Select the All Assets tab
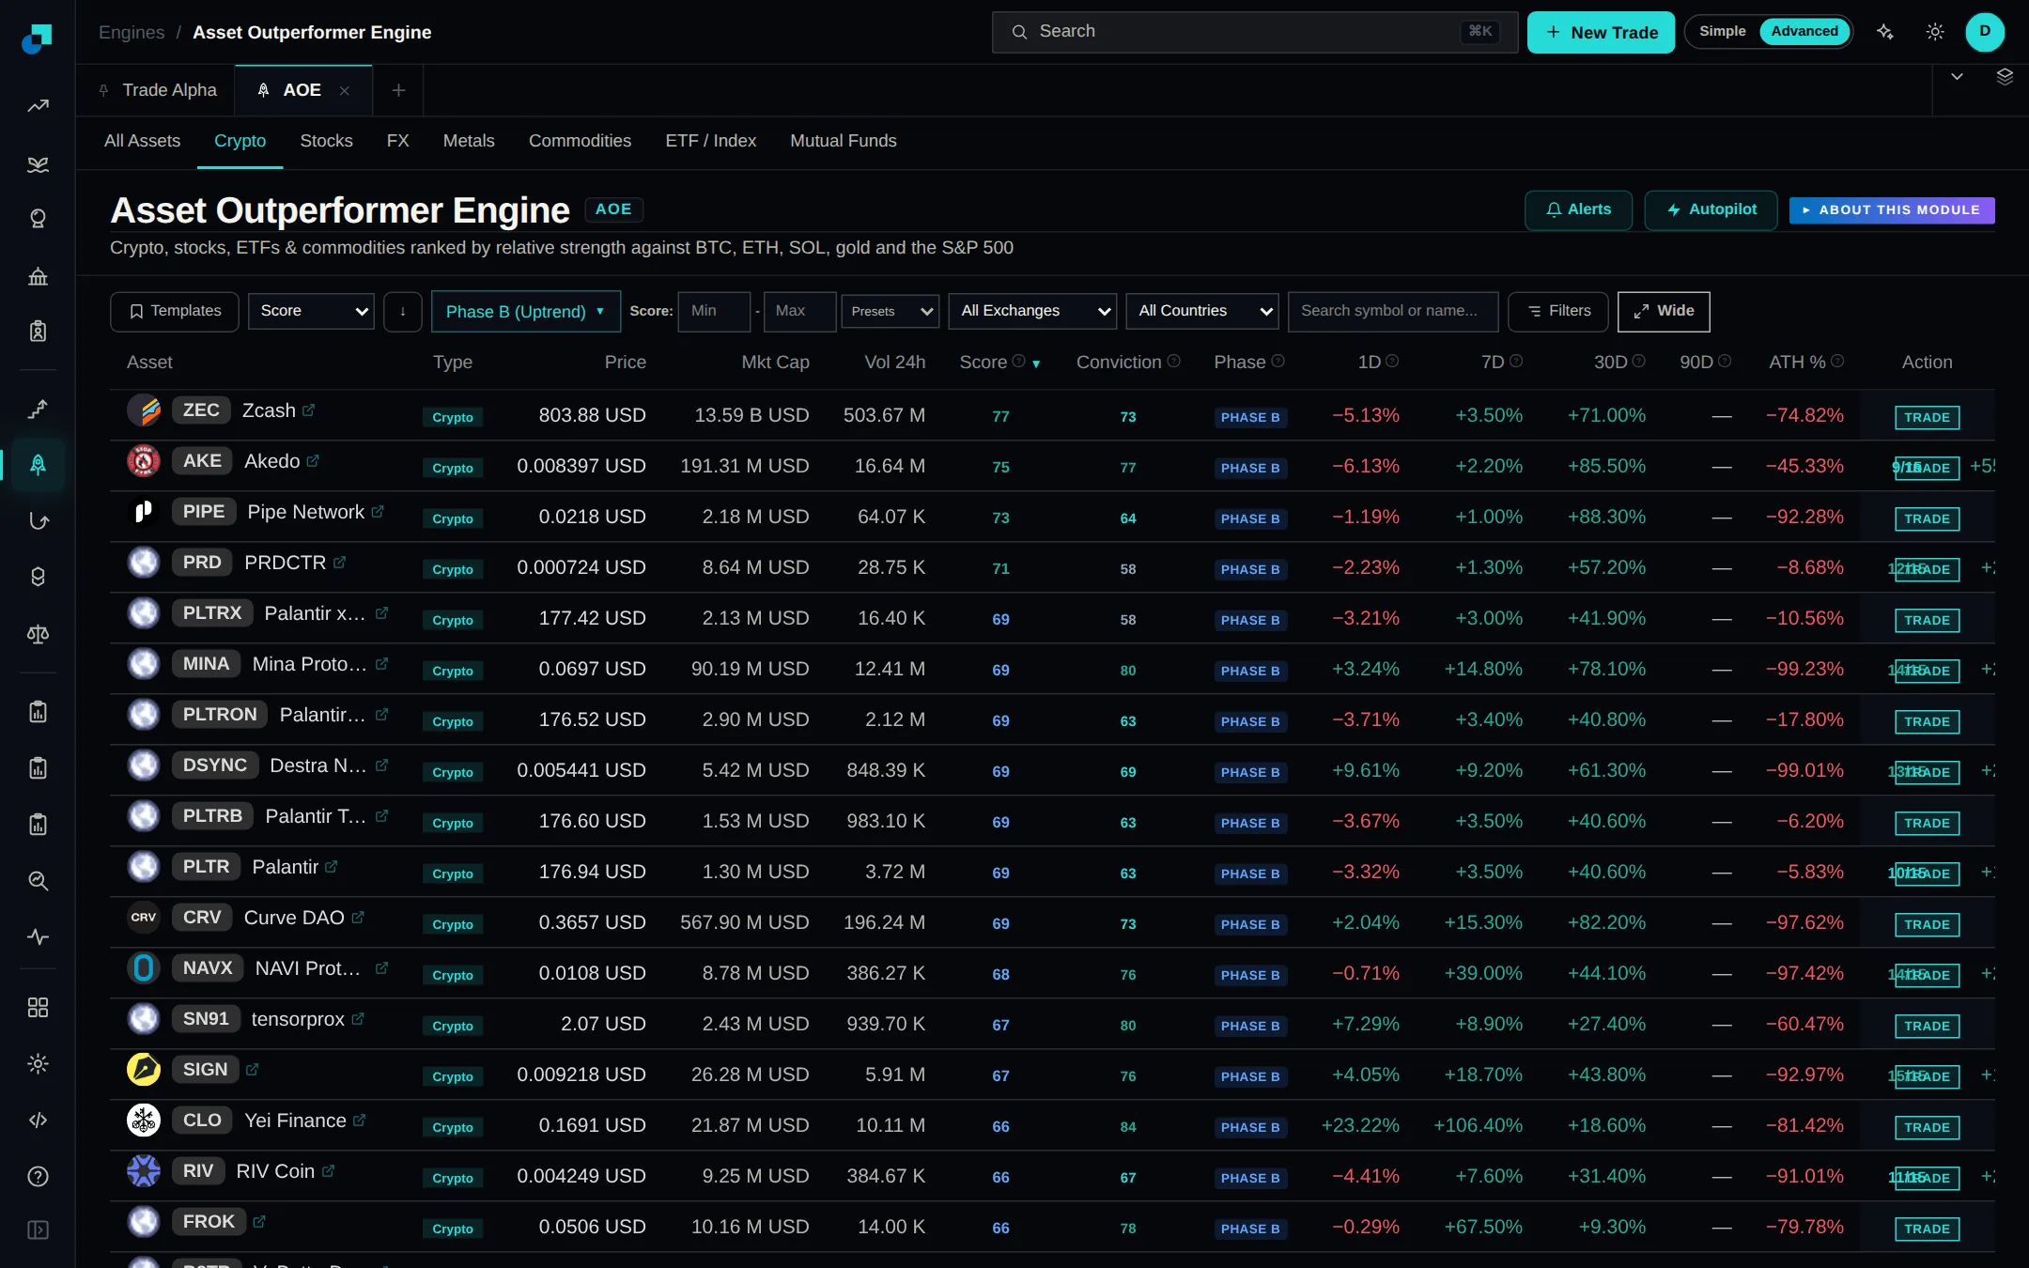Viewport: 2029px width, 1268px height. point(142,141)
